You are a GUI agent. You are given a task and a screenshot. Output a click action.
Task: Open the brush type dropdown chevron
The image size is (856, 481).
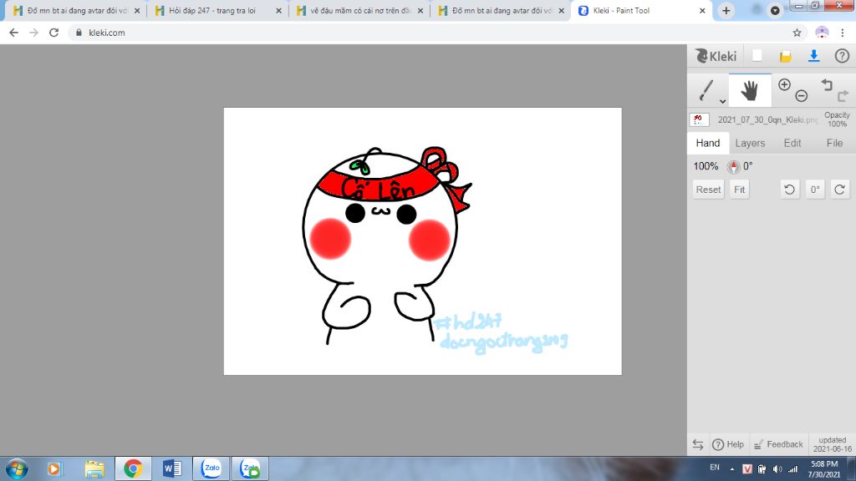coord(722,101)
